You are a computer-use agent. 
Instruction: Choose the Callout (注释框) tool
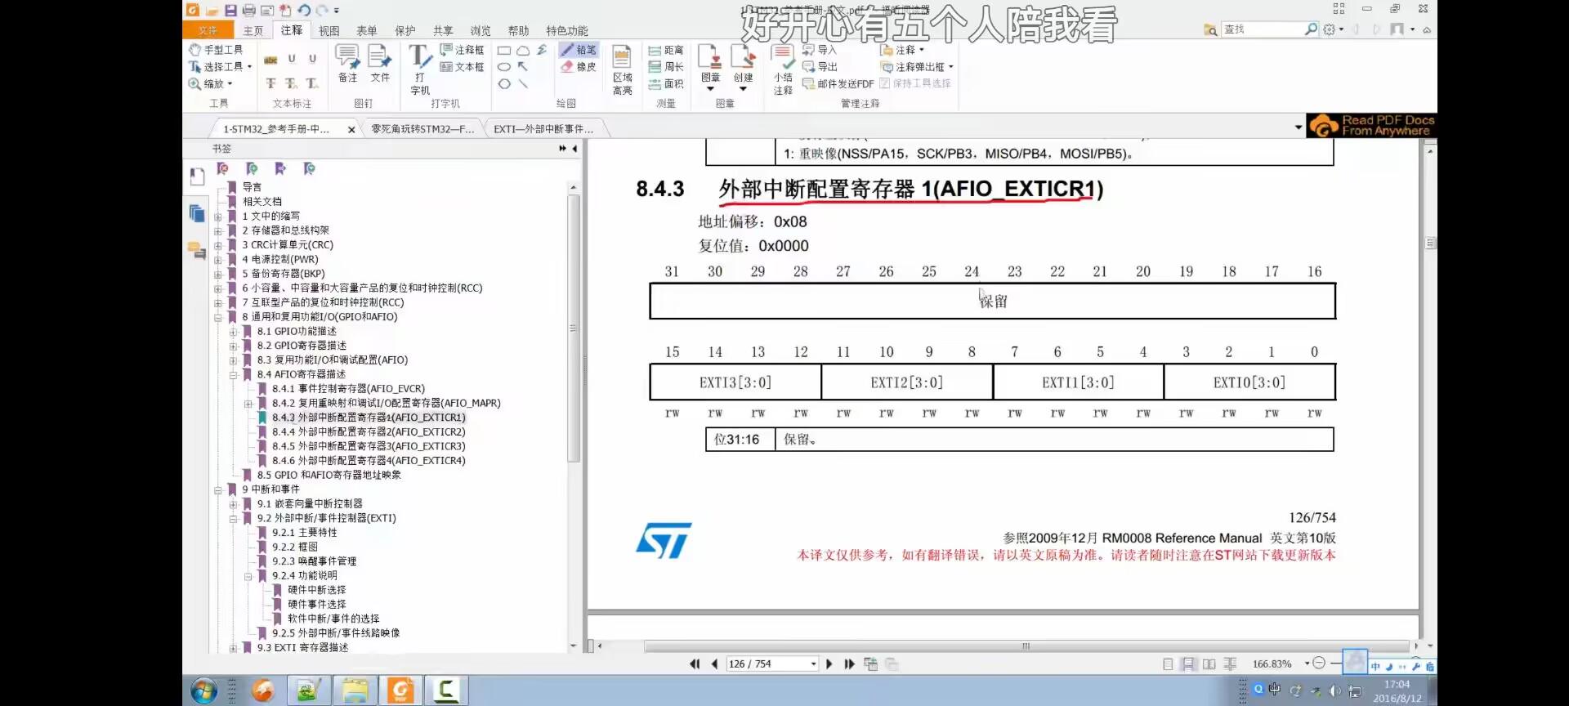[463, 50]
